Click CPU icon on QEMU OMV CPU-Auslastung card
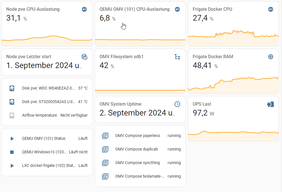The height and width of the screenshot is (192, 282). (x=177, y=9)
